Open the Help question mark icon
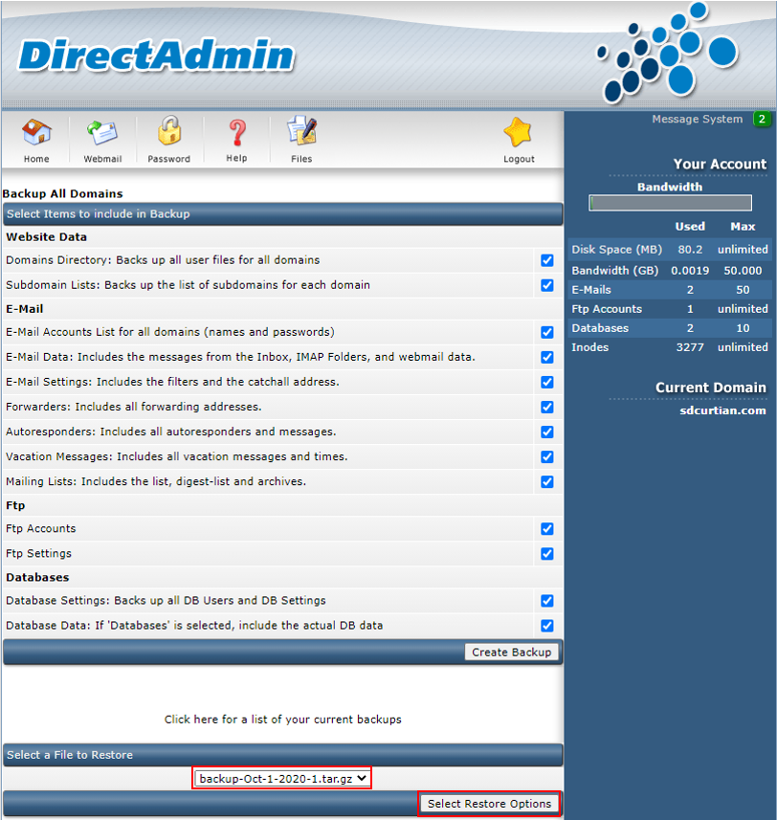The height and width of the screenshot is (820, 777). click(236, 132)
